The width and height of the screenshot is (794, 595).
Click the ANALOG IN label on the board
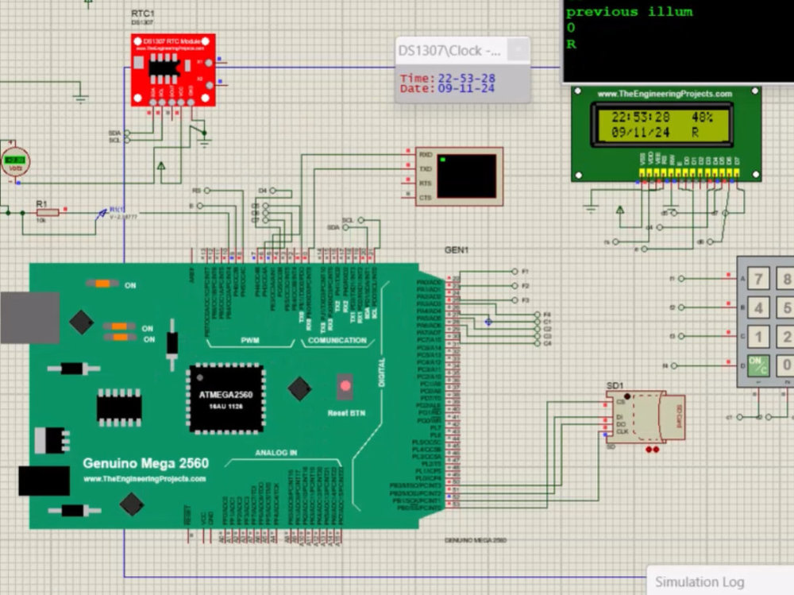point(276,453)
